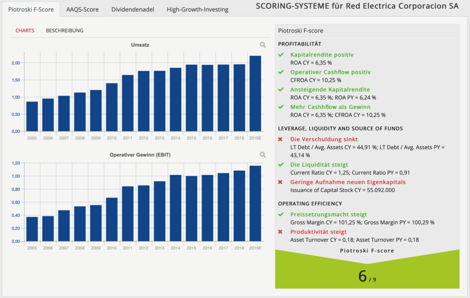Click the EBIT chart magnifier icon
Screen dimensions: 470x298
coord(263,155)
